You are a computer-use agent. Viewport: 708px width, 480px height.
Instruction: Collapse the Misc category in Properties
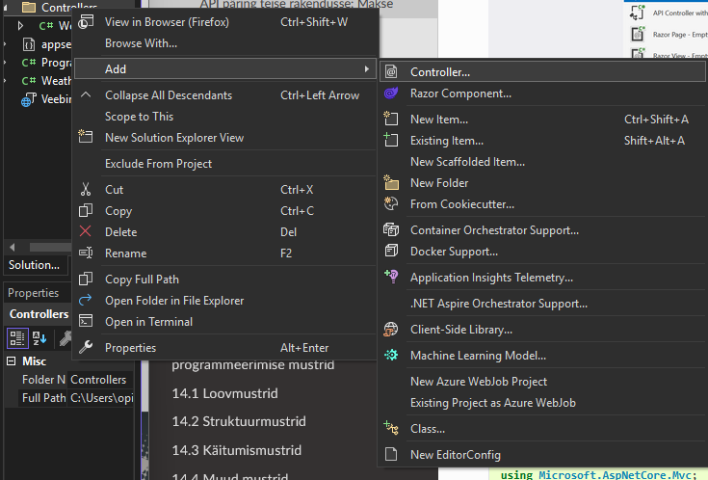click(x=13, y=361)
